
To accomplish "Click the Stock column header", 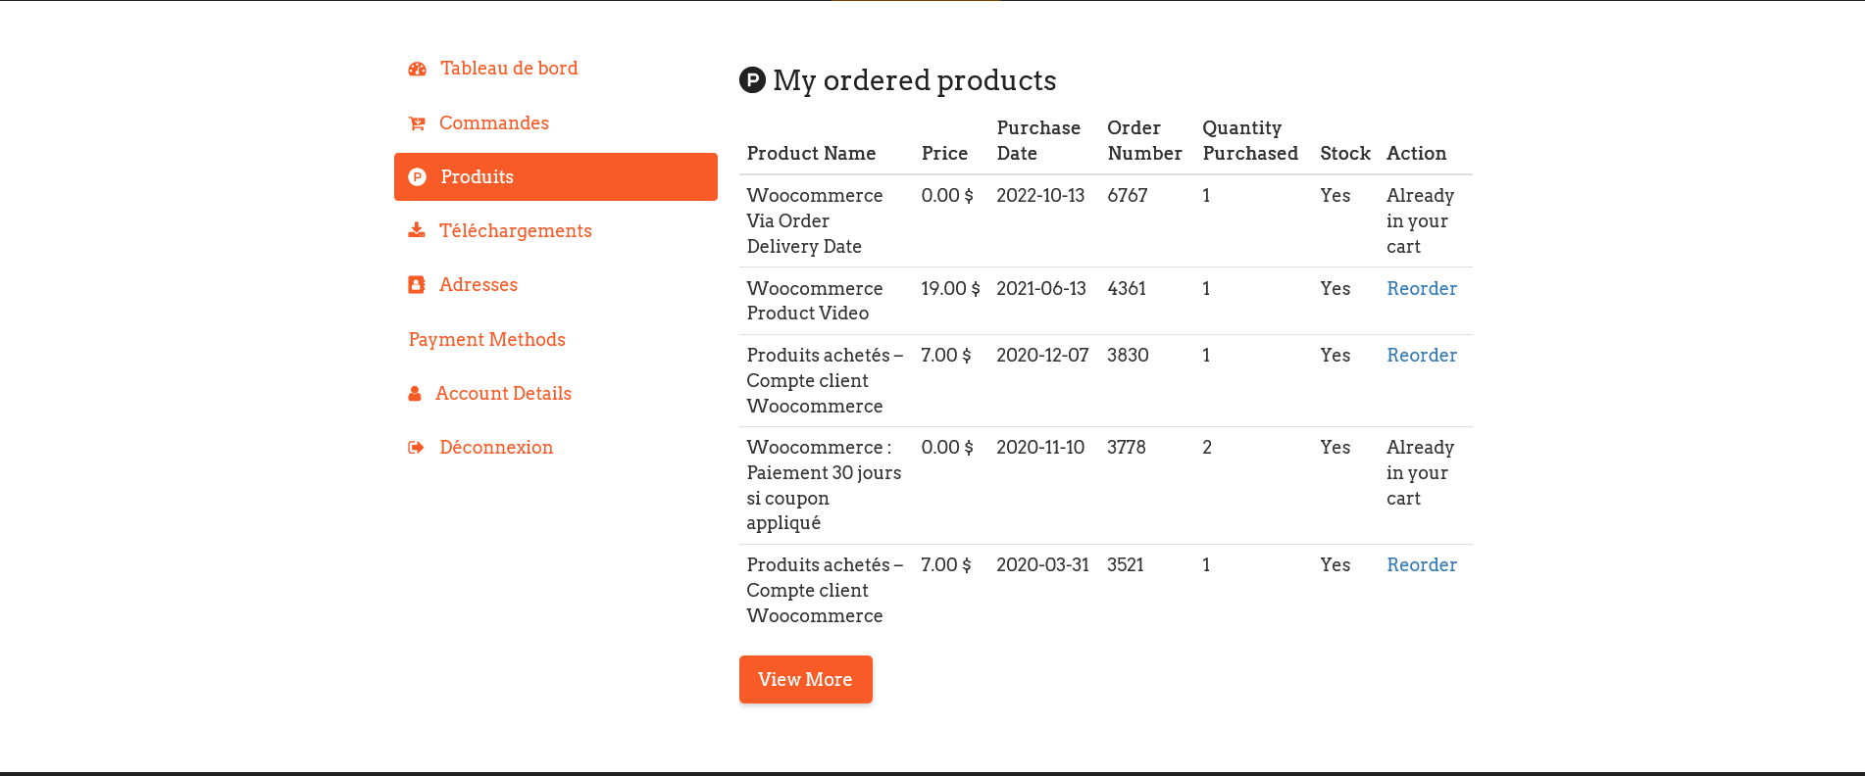I will tap(1345, 154).
